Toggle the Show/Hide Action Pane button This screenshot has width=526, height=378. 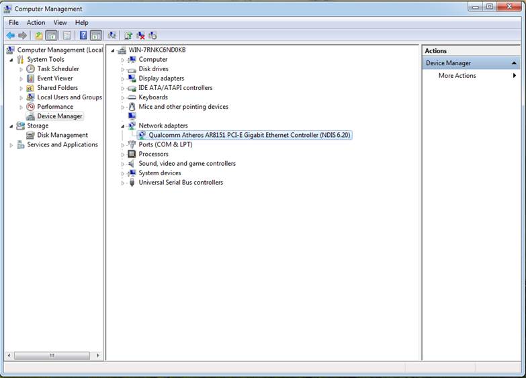(x=96, y=35)
